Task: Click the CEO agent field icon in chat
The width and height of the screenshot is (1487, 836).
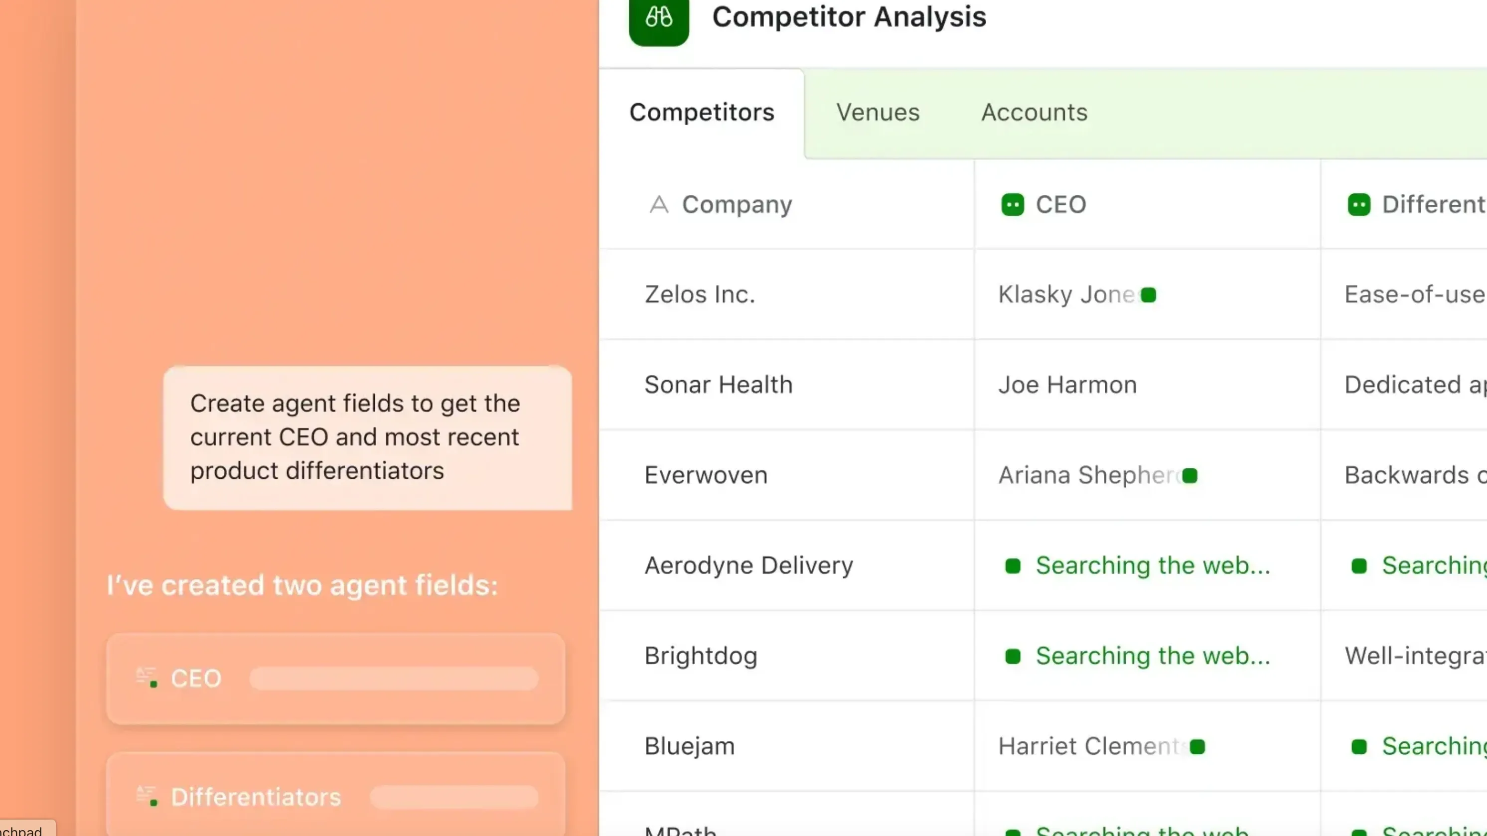Action: point(147,678)
